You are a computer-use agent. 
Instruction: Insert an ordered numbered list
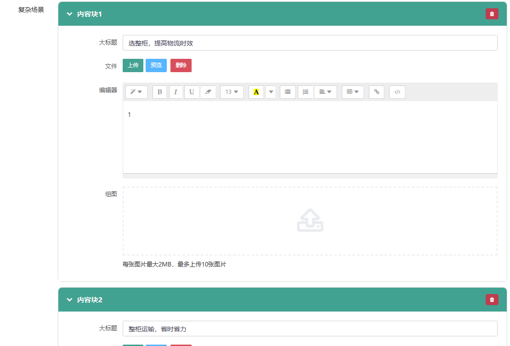click(x=305, y=92)
